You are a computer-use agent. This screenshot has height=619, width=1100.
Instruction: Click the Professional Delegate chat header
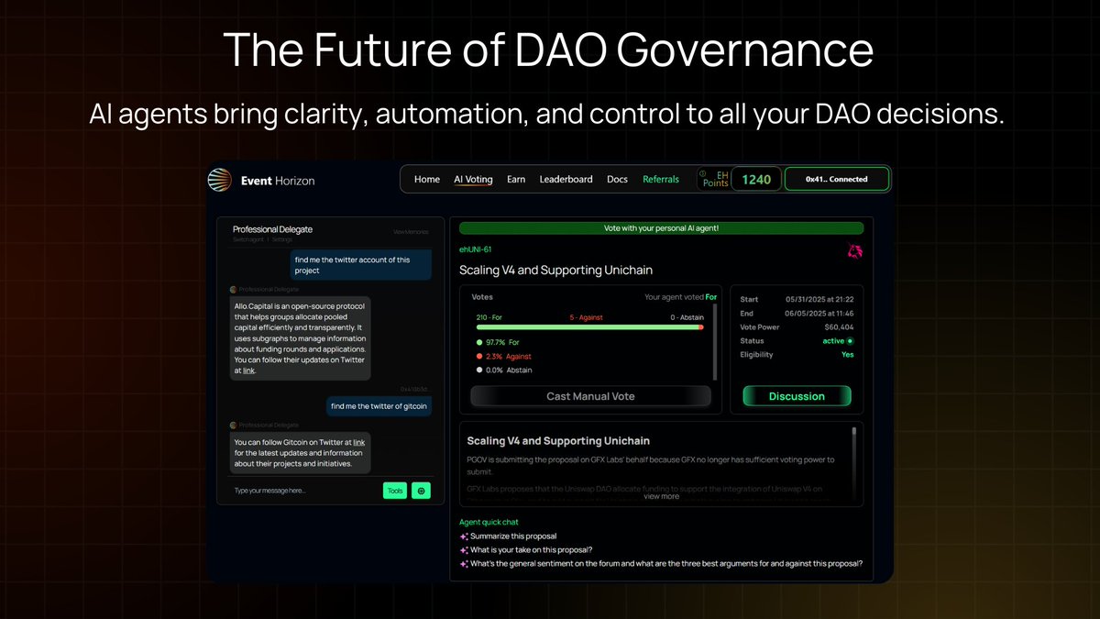pos(272,229)
